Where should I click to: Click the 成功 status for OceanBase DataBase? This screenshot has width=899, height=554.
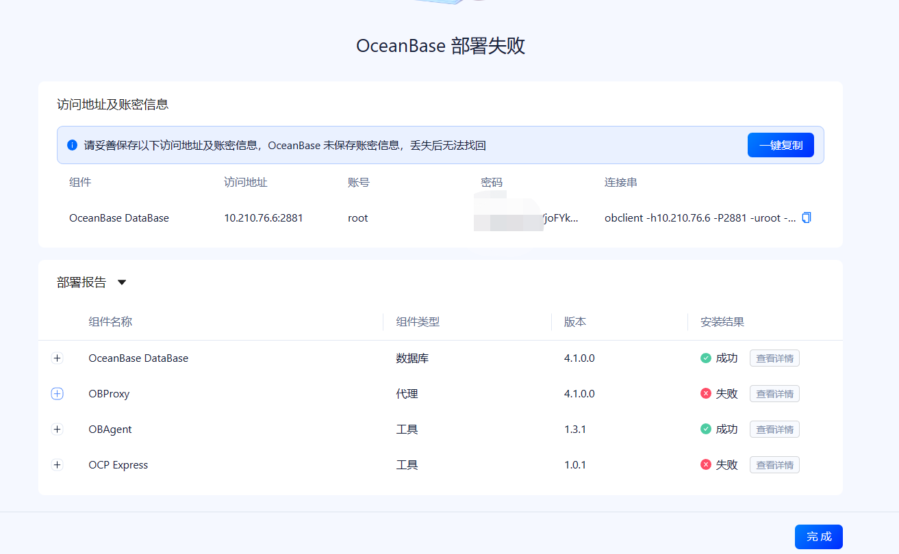[727, 358]
